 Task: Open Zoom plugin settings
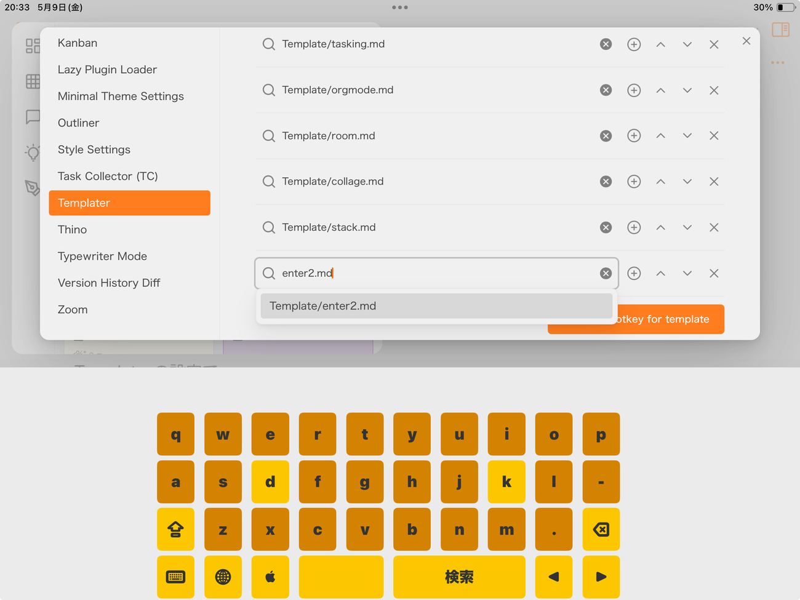click(x=129, y=310)
